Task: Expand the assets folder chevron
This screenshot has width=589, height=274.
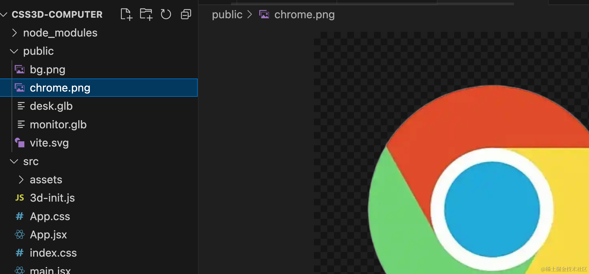Action: (21, 180)
